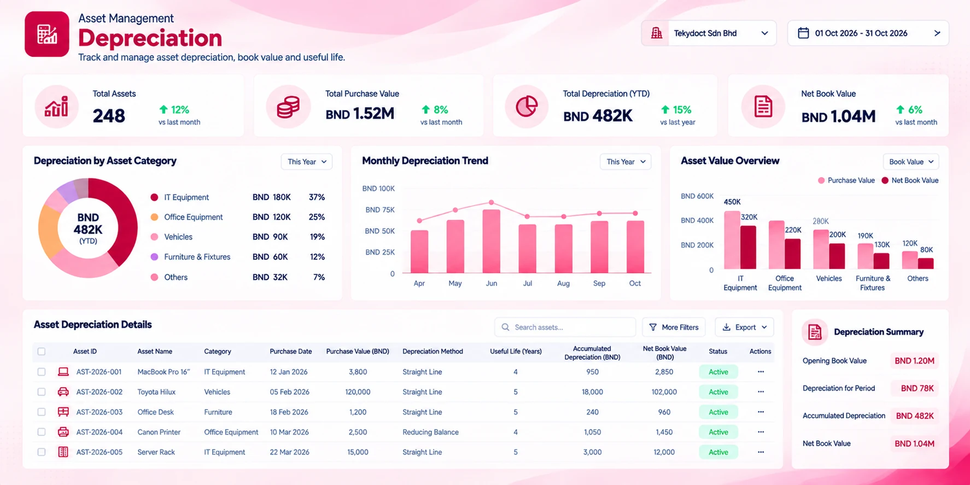Viewport: 970px width, 485px height.
Task: Click Active status badge for Canon Printer
Action: coord(718,432)
